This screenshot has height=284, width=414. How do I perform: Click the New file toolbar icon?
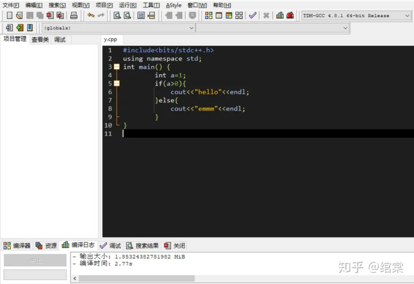pos(10,15)
